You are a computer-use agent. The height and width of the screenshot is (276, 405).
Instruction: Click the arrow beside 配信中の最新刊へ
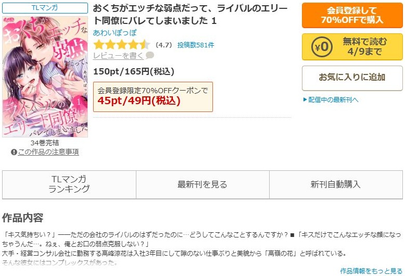[x=305, y=100]
